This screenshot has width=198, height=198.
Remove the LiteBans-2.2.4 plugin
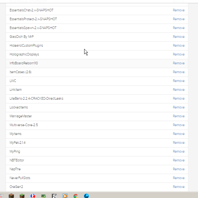pyautogui.click(x=178, y=99)
